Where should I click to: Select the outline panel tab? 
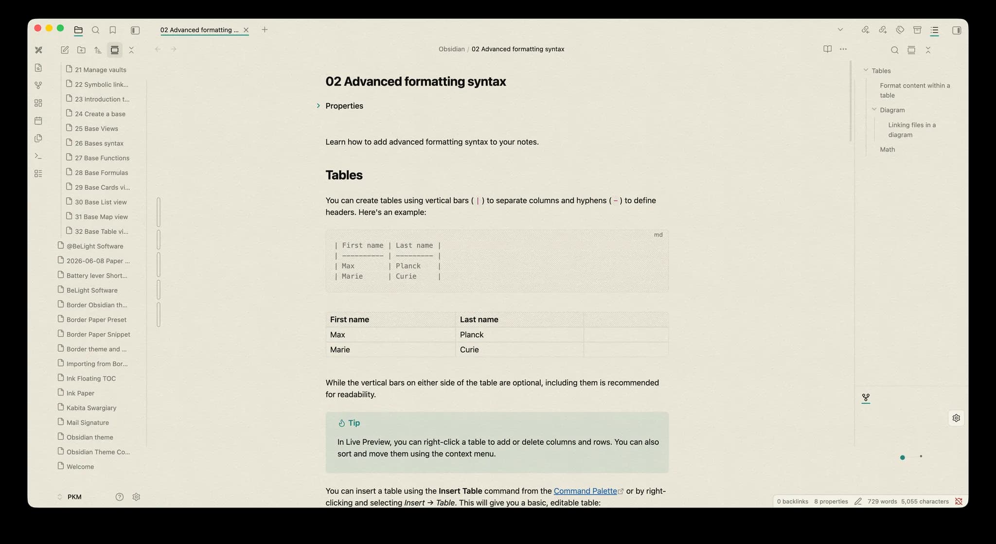(934, 30)
